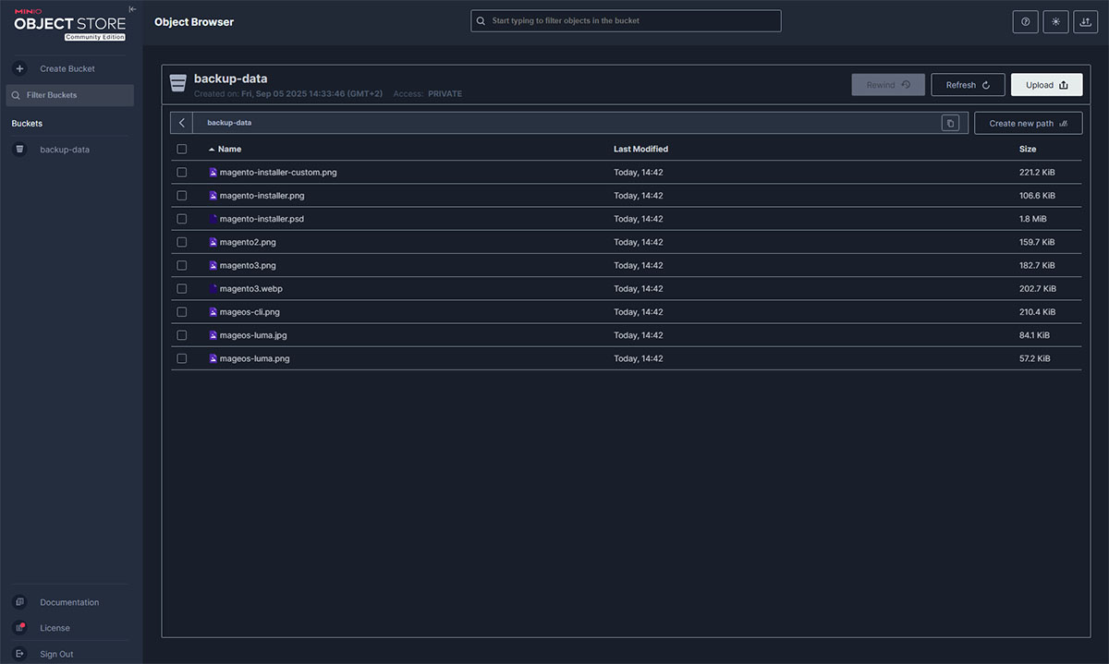Viewport: 1109px width, 664px height.
Task: Click the License icon in the sidebar
Action: point(19,628)
